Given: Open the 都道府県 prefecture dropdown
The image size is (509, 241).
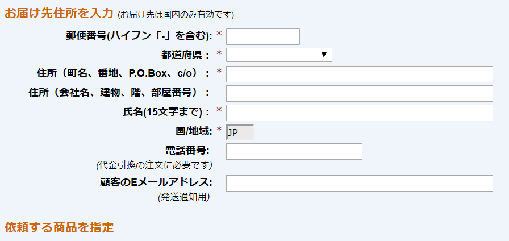Looking at the screenshot, I should pos(279,55).
